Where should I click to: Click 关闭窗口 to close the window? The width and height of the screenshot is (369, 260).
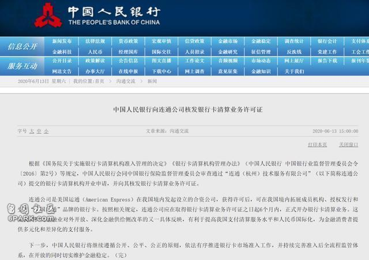coord(348,145)
